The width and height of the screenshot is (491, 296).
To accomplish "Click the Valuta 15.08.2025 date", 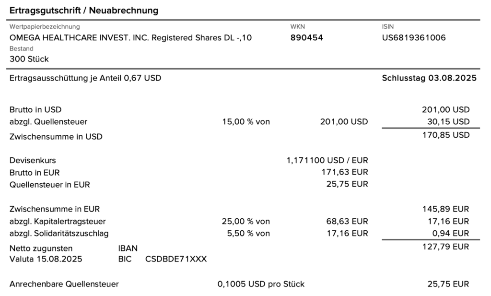I will point(46,259).
